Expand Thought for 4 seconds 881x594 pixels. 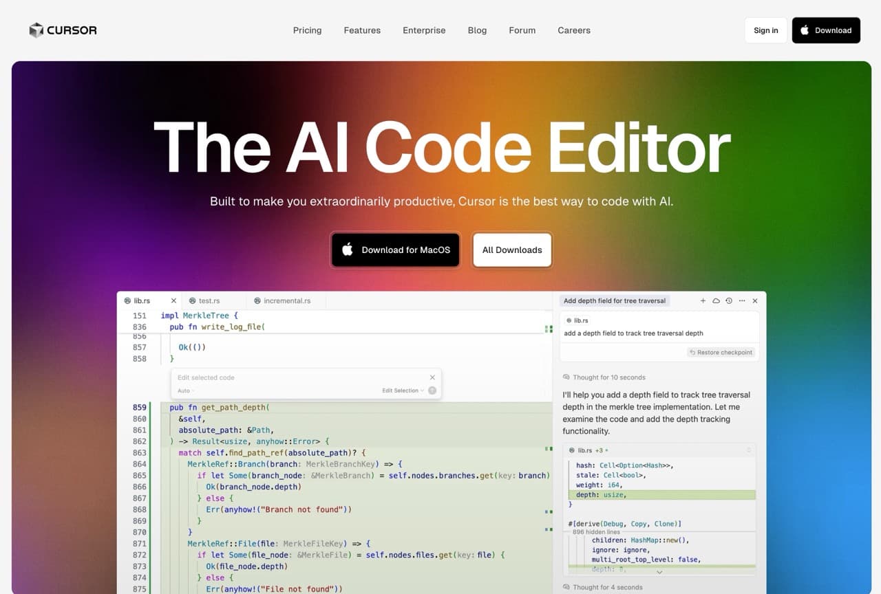(x=603, y=587)
